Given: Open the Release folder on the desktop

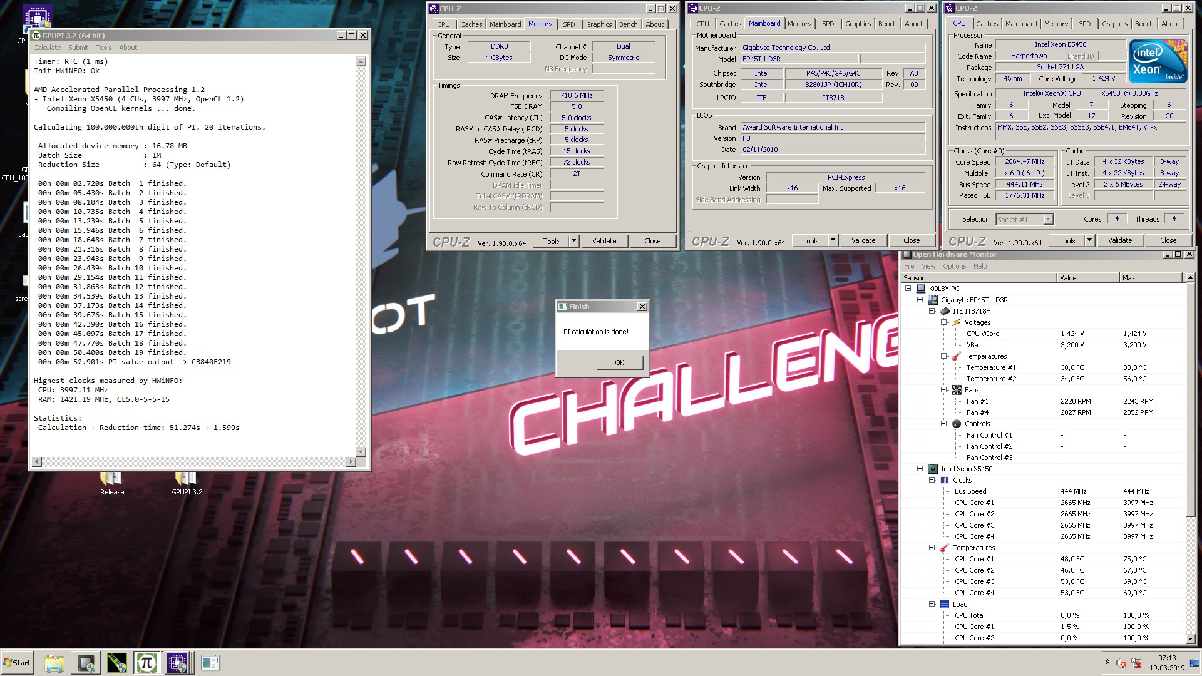Looking at the screenshot, I should coord(111,482).
